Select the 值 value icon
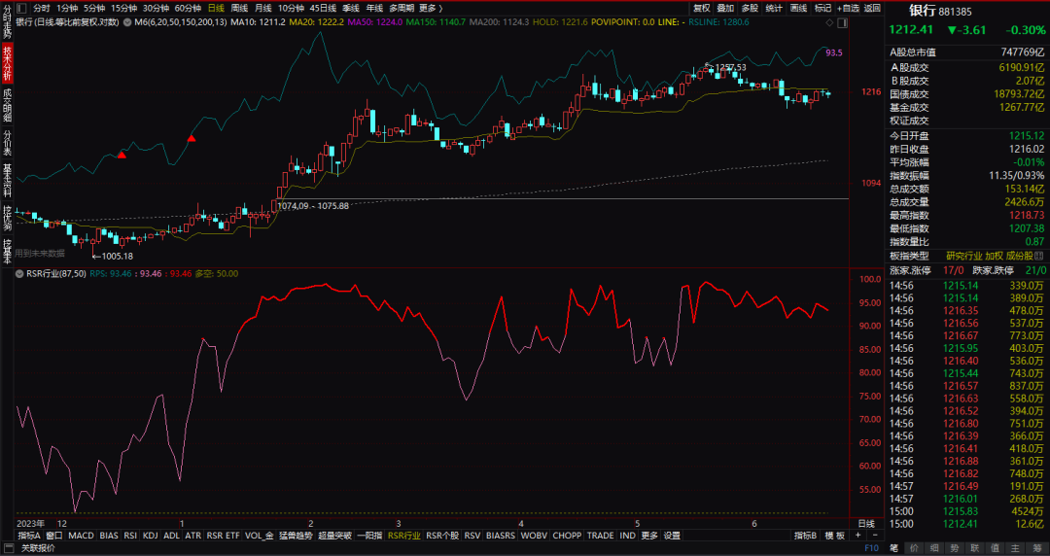 [x=995, y=548]
